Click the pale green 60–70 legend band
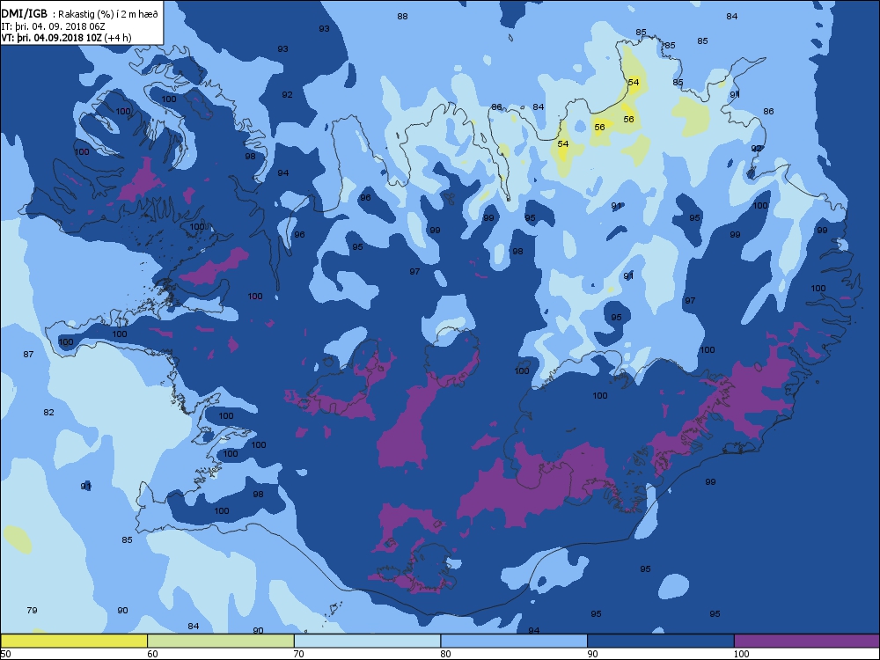 coord(221,641)
